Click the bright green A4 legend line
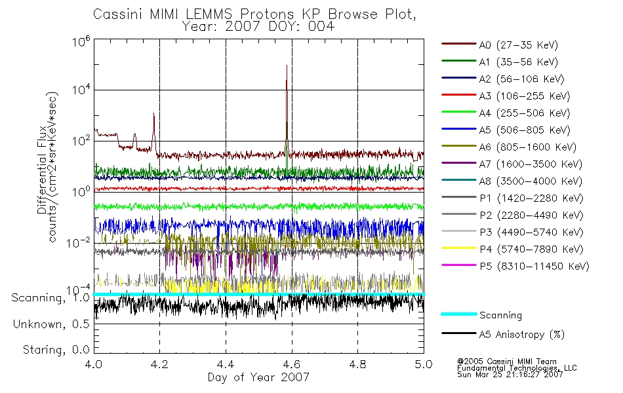This screenshot has width=623, height=393. [x=459, y=112]
